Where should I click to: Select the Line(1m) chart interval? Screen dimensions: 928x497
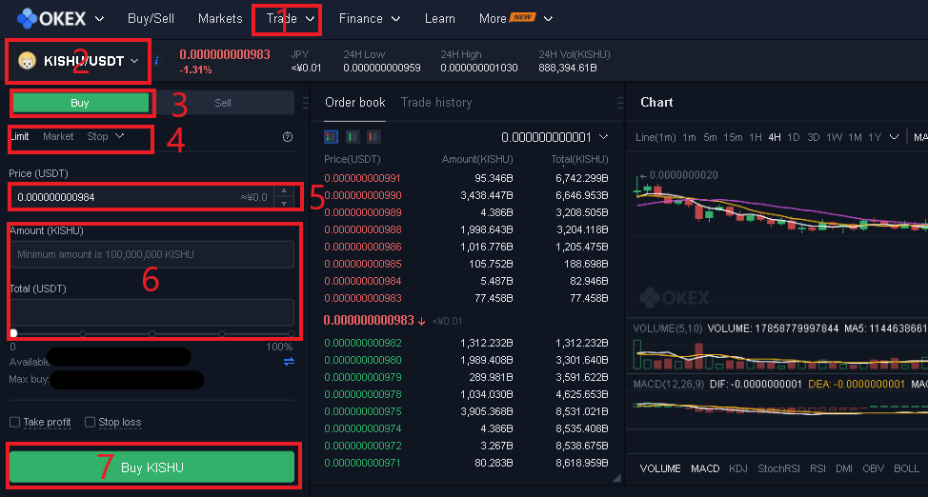[656, 137]
